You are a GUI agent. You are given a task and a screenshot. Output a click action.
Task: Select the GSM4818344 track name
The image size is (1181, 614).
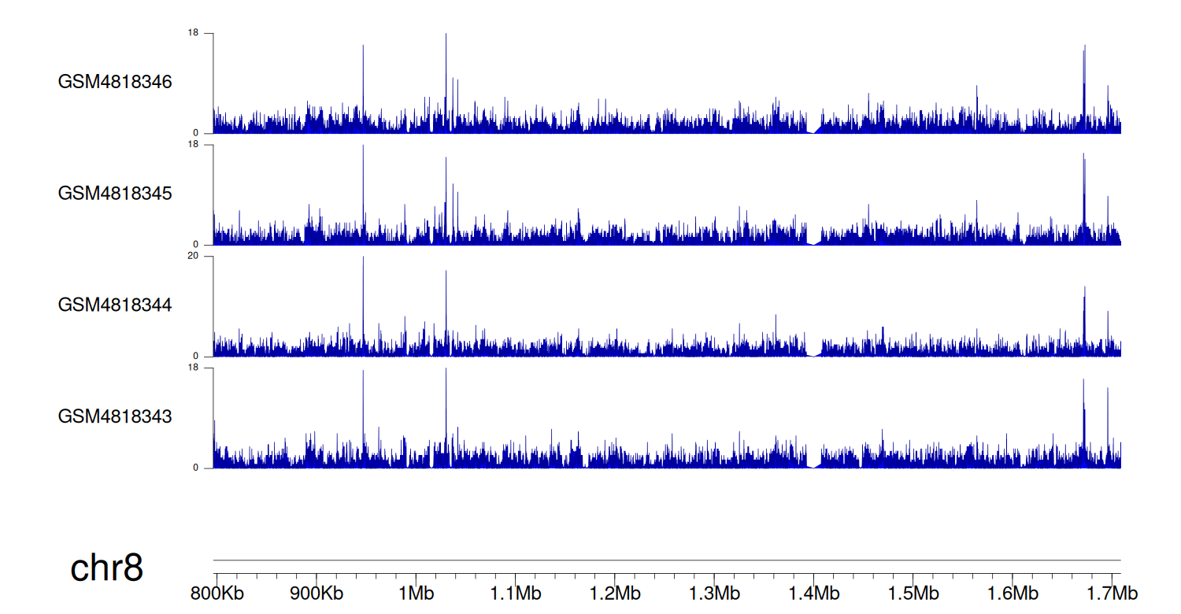point(115,305)
